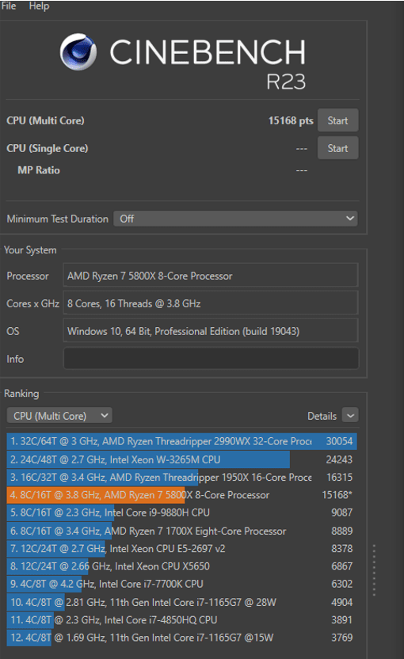Screen dimensions: 404x659
Task: Select the Xeon X5650 ranking row
Action: (x=181, y=566)
